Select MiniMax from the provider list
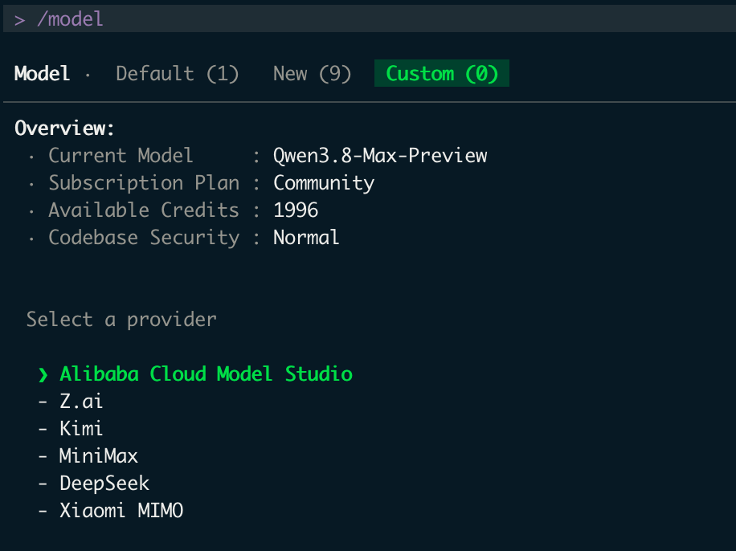The image size is (736, 551). point(99,455)
